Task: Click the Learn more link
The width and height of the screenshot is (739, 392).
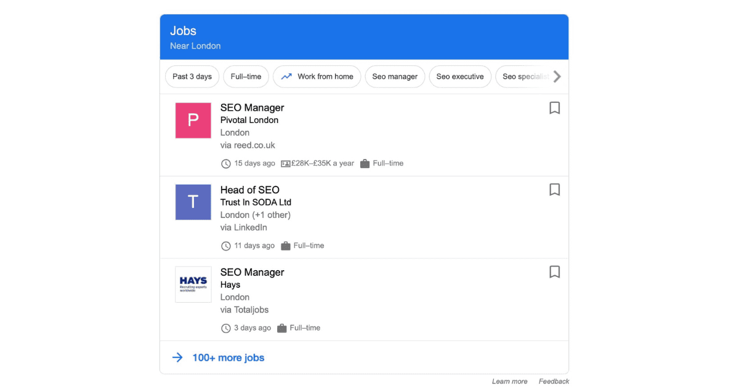Action: 509,382
